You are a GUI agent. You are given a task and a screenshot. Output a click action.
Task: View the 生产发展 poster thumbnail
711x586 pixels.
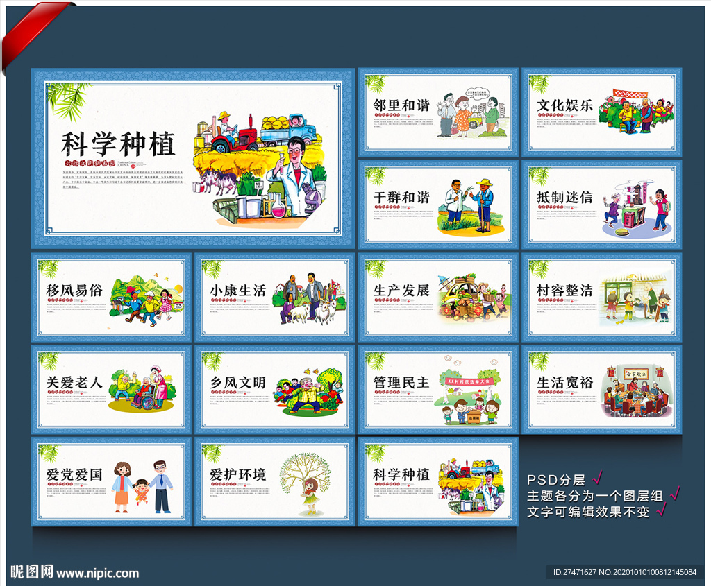pyautogui.click(x=438, y=297)
